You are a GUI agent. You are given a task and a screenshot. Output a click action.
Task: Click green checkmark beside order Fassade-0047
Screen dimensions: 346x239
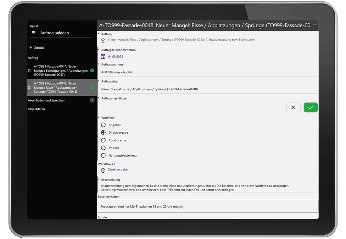92,70
